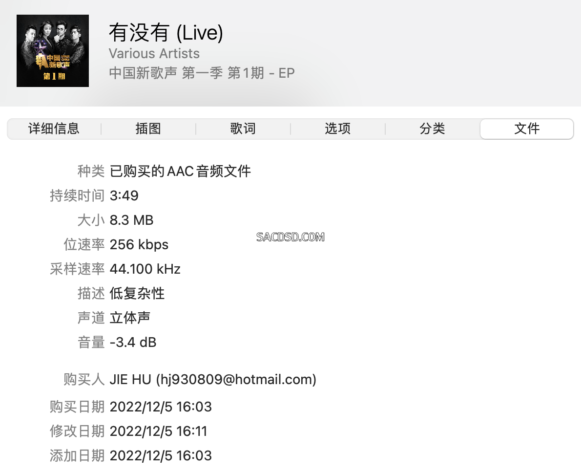Click the sample rate value 44.100 kHz

pyautogui.click(x=145, y=269)
